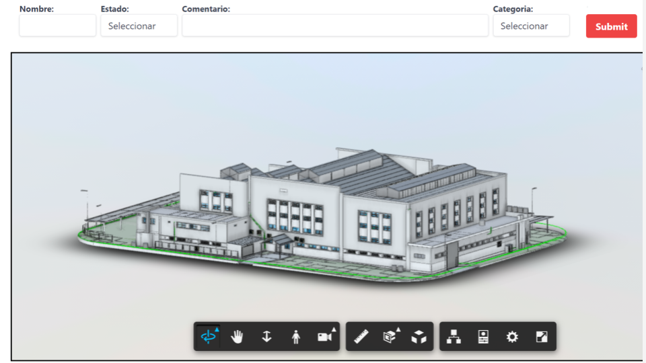Click the red Submit button

tap(612, 26)
